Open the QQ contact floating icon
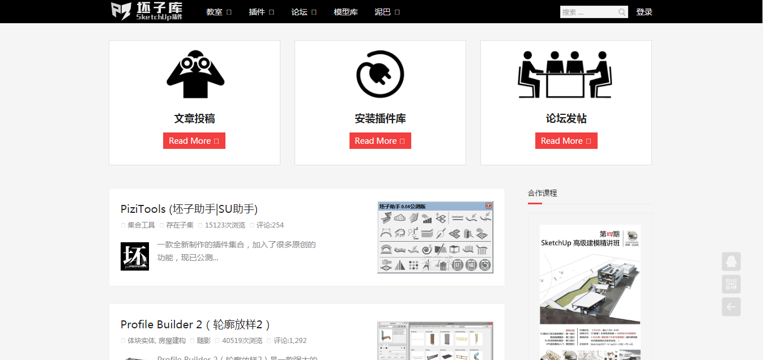The height and width of the screenshot is (360, 763). pyautogui.click(x=731, y=262)
